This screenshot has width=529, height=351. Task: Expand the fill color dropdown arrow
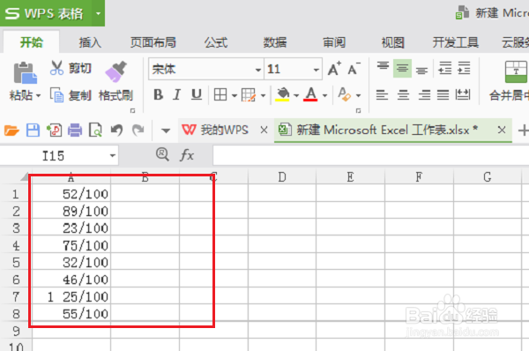click(x=296, y=96)
